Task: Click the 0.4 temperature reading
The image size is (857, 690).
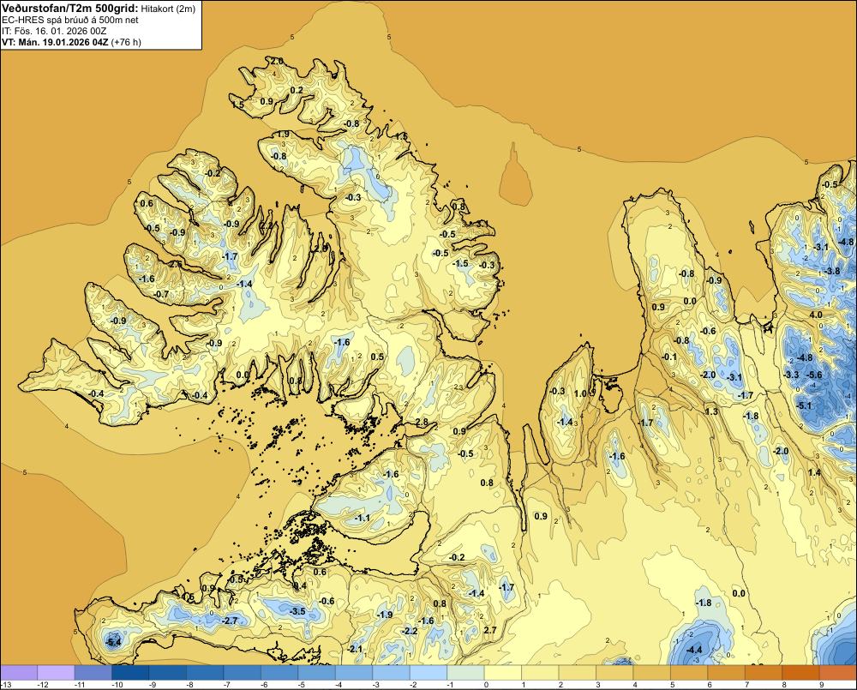Action: (299, 586)
